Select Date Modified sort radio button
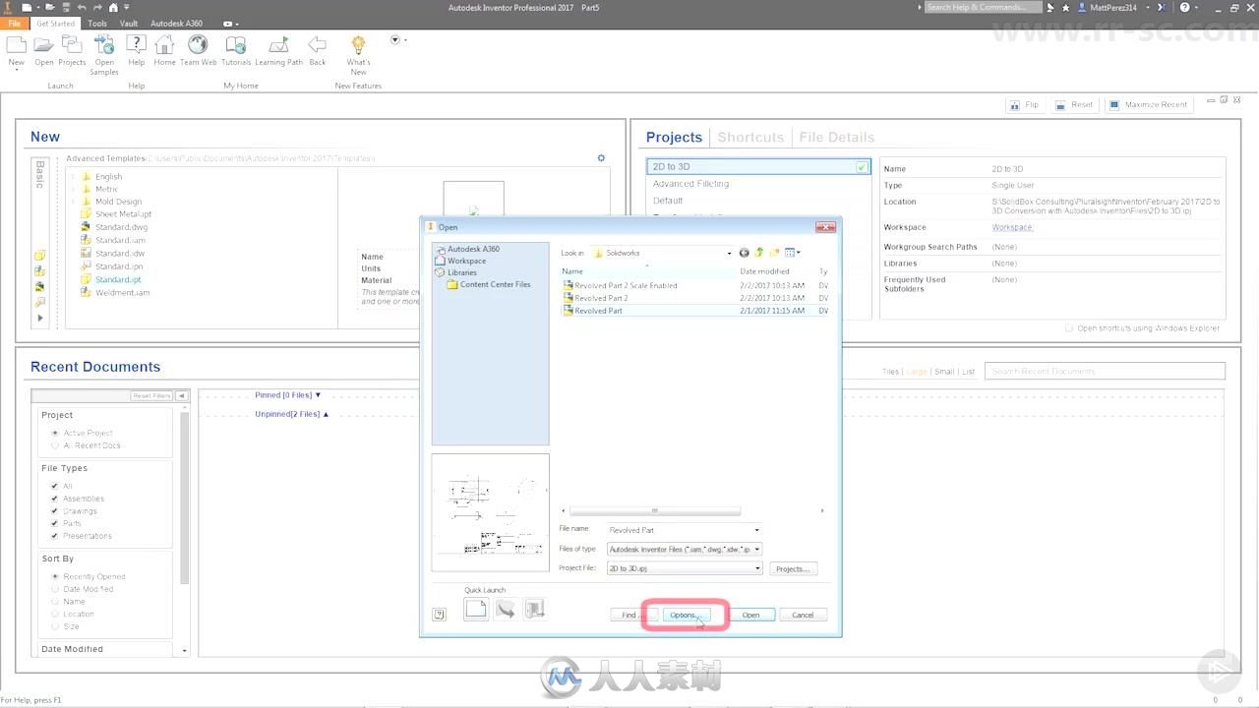The width and height of the screenshot is (1259, 708). pyautogui.click(x=55, y=589)
